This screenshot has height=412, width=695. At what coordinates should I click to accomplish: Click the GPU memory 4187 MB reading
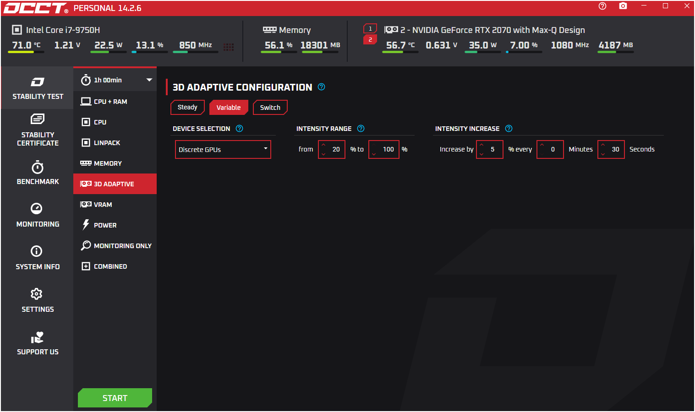click(x=616, y=45)
